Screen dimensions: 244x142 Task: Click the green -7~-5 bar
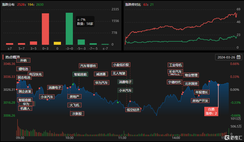tap(93, 44)
